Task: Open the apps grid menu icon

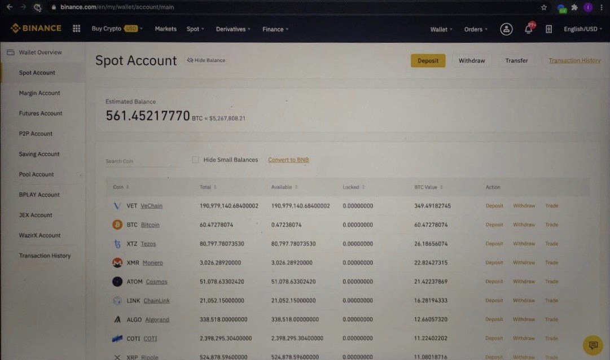Action: tap(76, 28)
